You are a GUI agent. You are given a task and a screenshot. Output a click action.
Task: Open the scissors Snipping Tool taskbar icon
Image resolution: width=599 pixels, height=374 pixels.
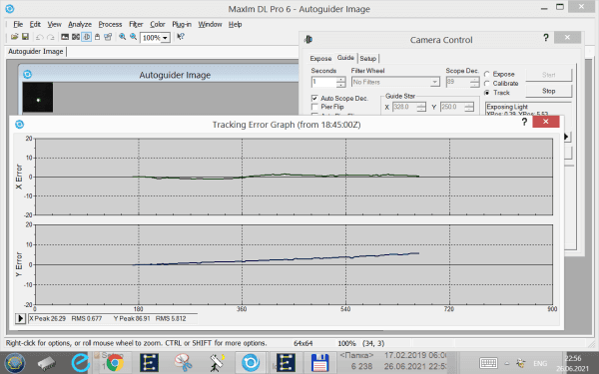[184, 363]
